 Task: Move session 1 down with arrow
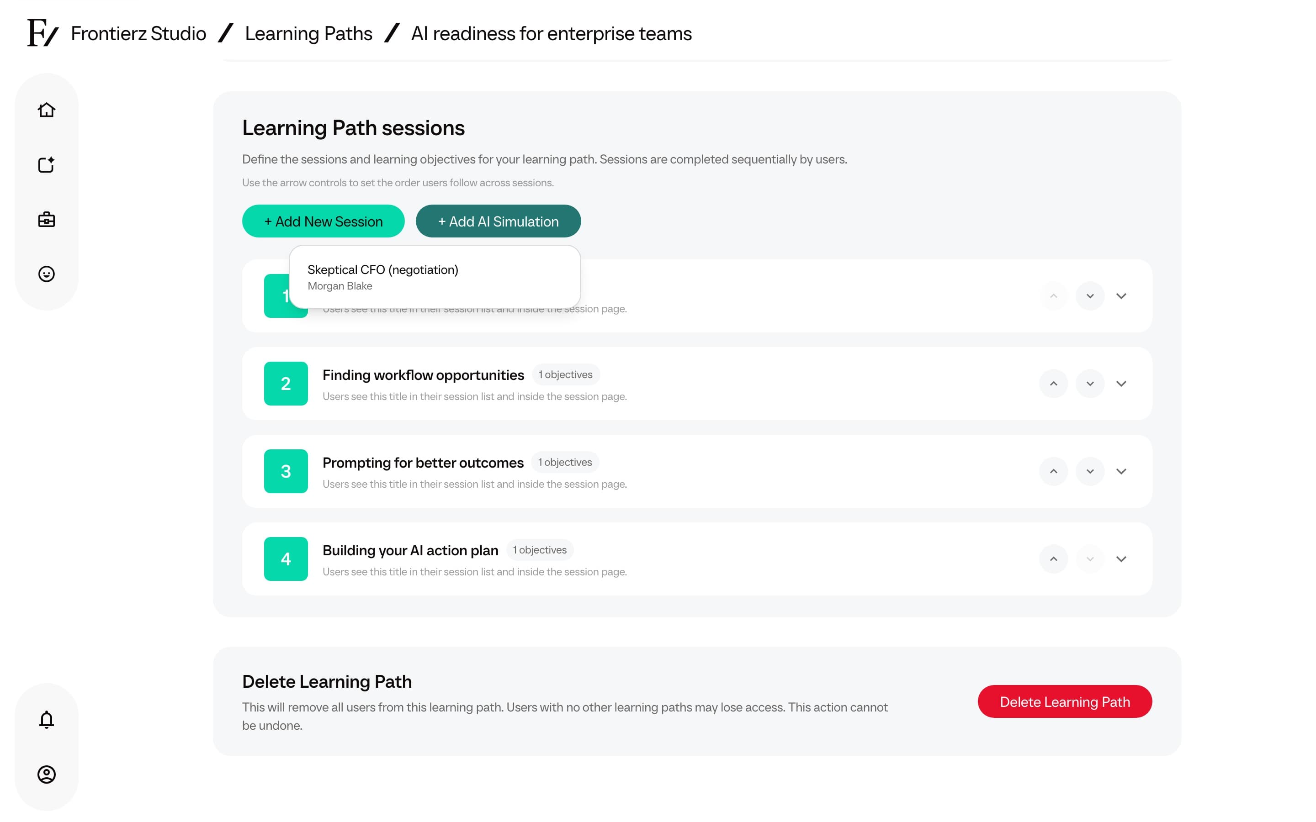pyautogui.click(x=1090, y=296)
